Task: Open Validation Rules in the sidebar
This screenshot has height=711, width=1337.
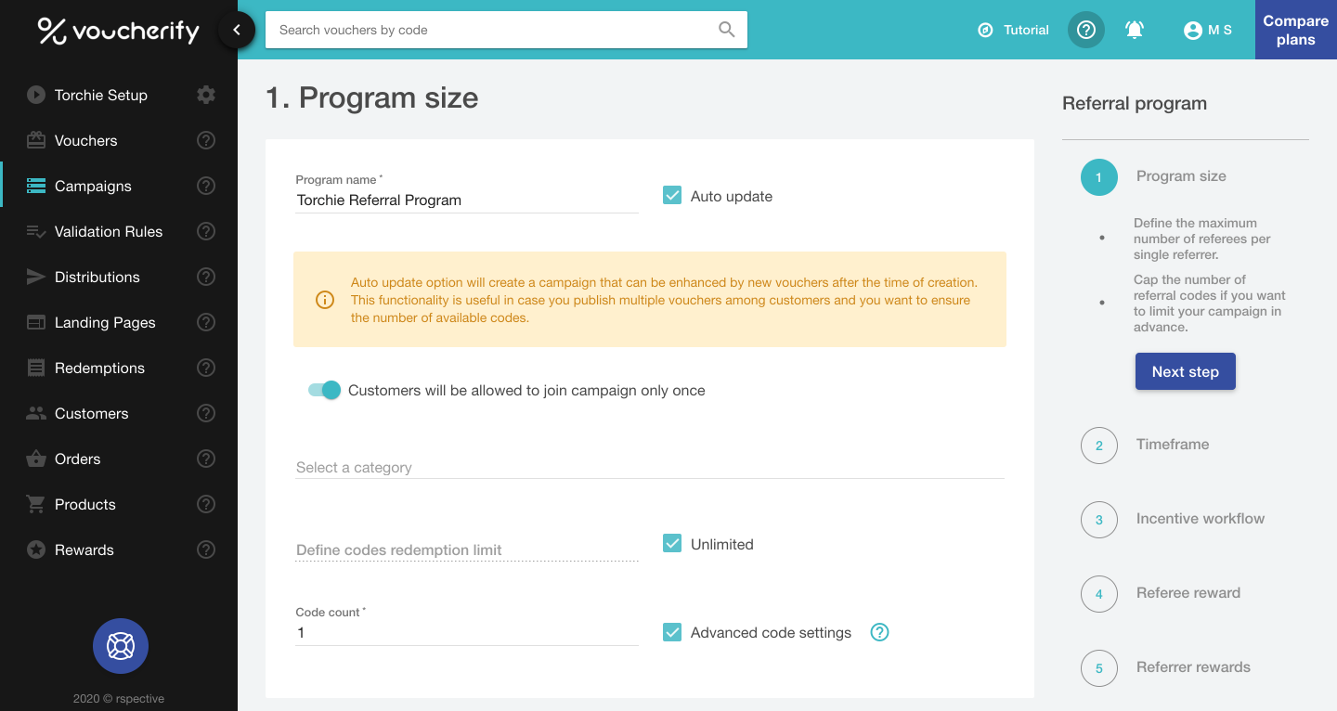Action: 108,231
